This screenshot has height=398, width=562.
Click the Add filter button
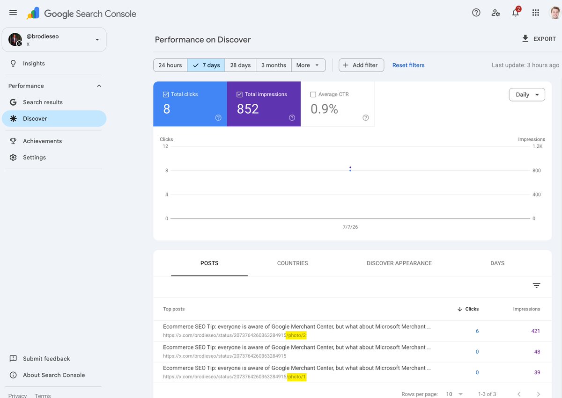pos(361,65)
